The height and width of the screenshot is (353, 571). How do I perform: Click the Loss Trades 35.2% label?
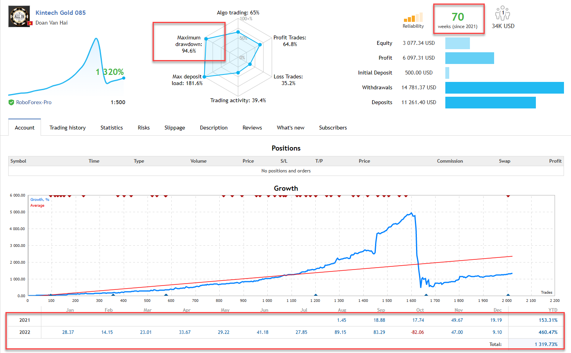point(288,80)
